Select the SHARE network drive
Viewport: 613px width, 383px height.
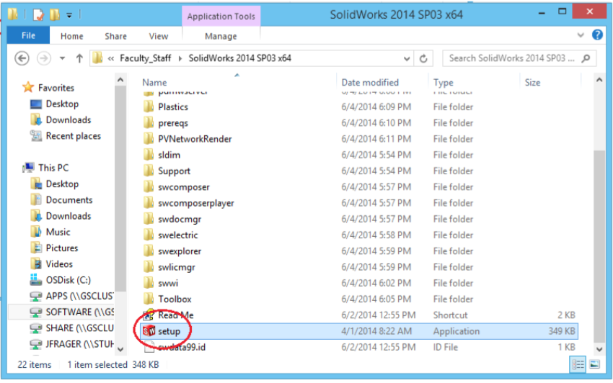80,328
